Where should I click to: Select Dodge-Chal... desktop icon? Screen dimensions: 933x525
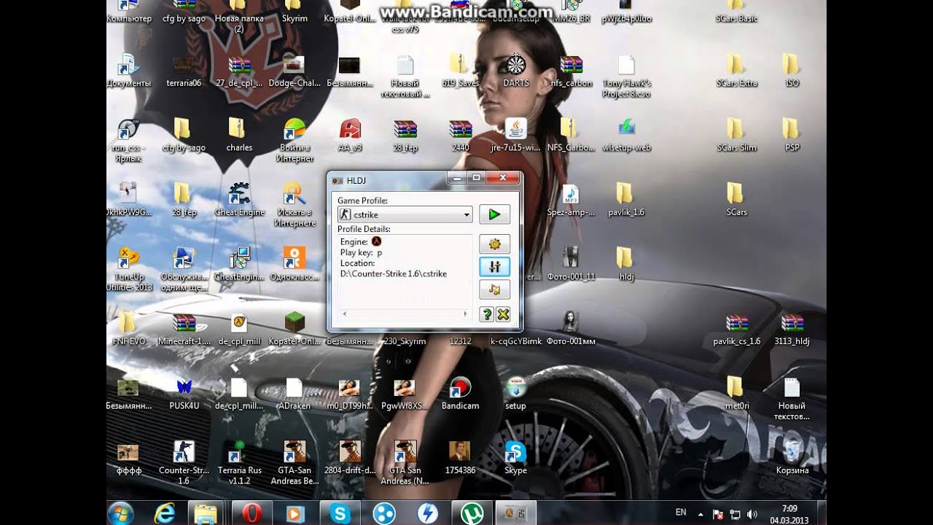click(294, 71)
